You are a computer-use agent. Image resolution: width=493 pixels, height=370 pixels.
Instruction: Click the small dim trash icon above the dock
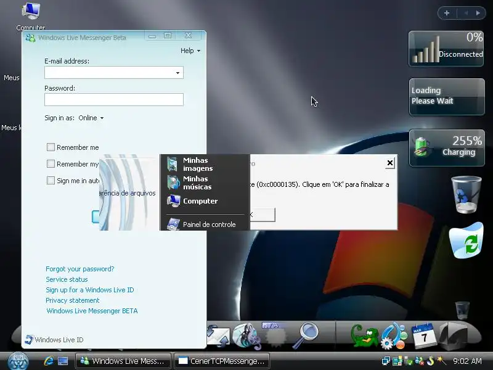pyautogui.click(x=462, y=310)
